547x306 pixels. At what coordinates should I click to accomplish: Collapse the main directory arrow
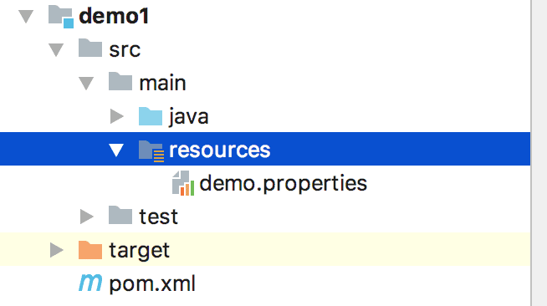[x=86, y=84]
